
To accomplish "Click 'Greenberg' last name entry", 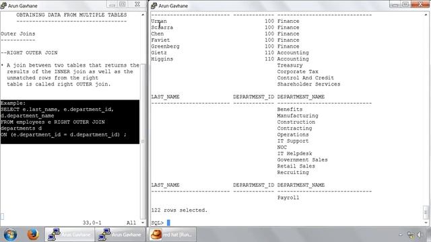I will (x=165, y=46).
